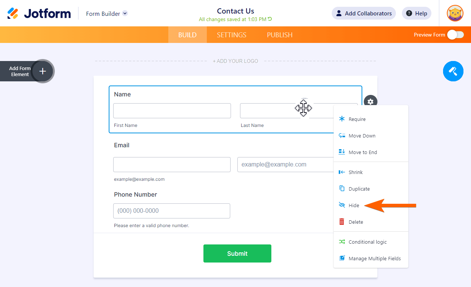Click the plus icon to add form element

43,71
